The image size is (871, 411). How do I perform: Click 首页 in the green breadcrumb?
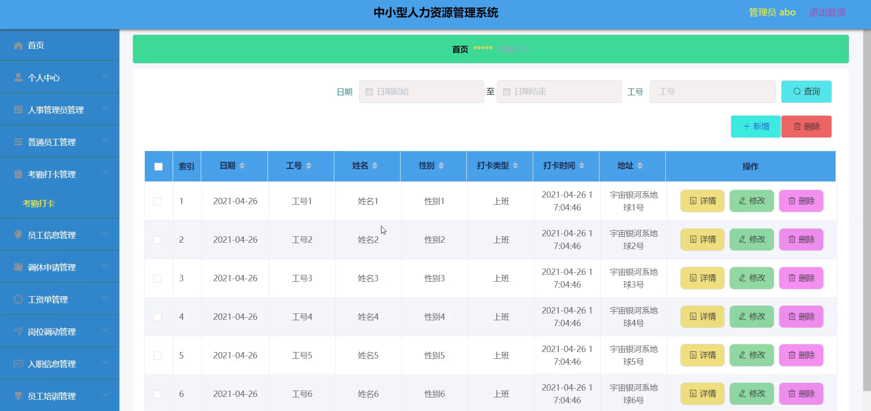click(460, 49)
